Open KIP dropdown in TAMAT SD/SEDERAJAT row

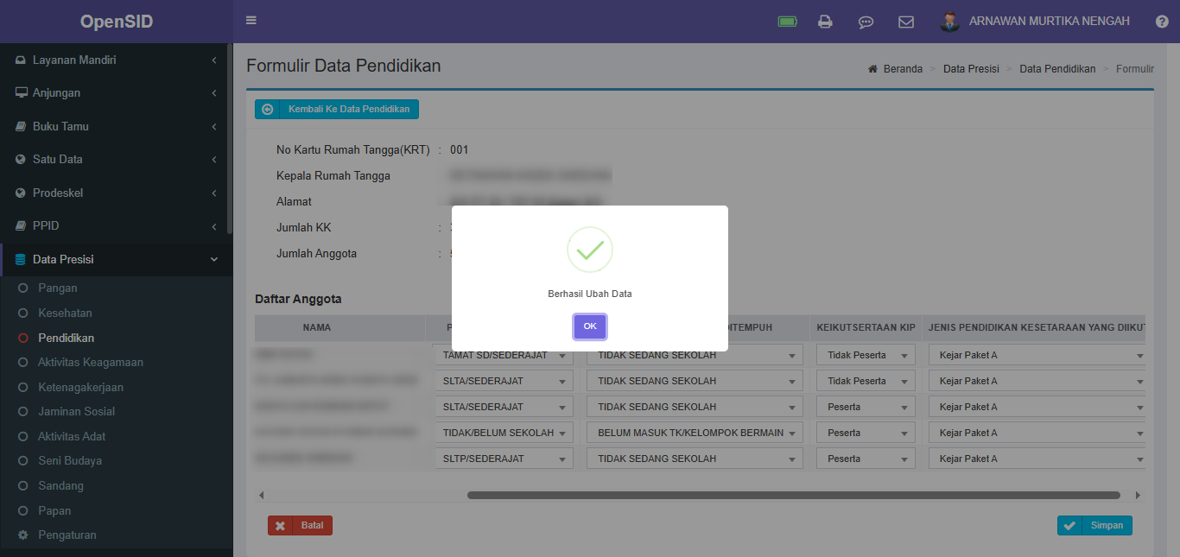(x=866, y=355)
